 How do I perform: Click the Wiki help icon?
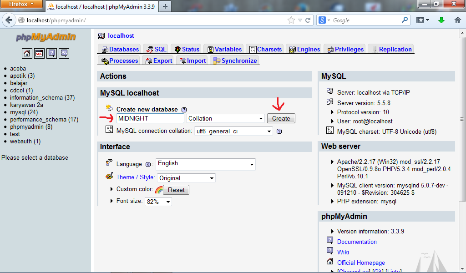pos(330,250)
